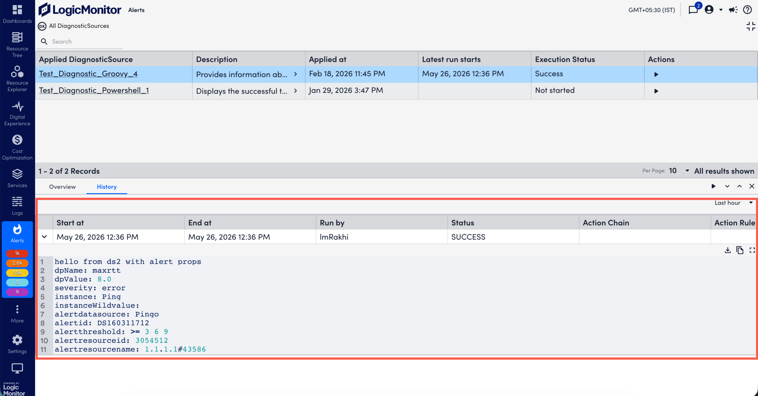The image size is (758, 396).
Task: Click error alerts count 2.6k badge
Action: (x=17, y=263)
